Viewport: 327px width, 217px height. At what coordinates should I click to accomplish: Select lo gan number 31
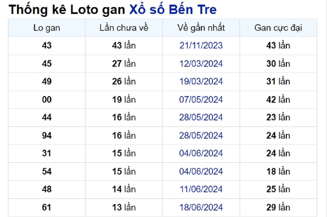click(47, 153)
